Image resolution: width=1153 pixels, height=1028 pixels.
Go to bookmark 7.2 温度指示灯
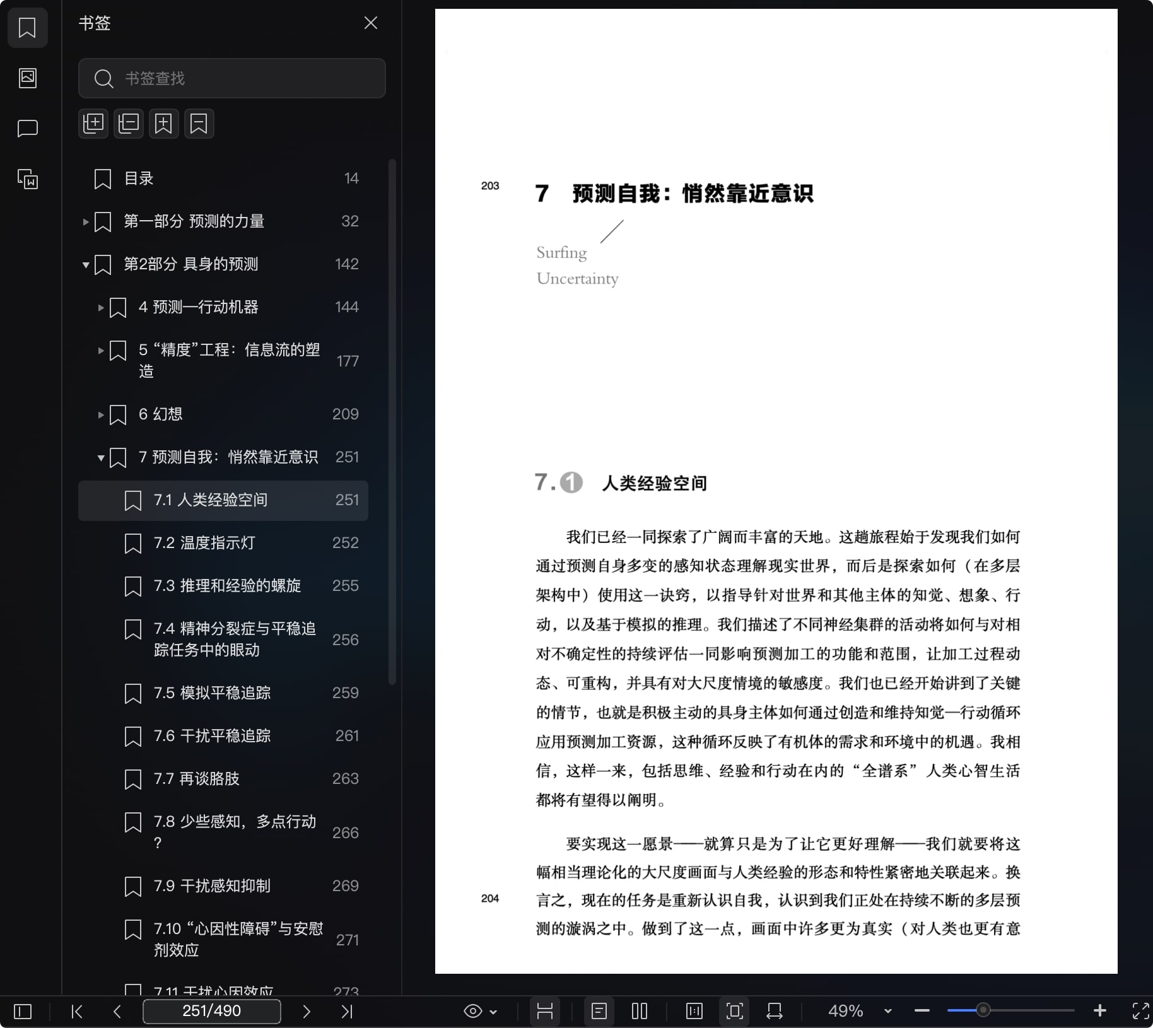[x=223, y=543]
